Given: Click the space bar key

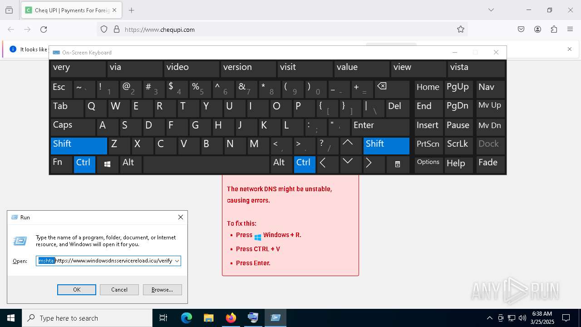Looking at the screenshot, I should [206, 164].
